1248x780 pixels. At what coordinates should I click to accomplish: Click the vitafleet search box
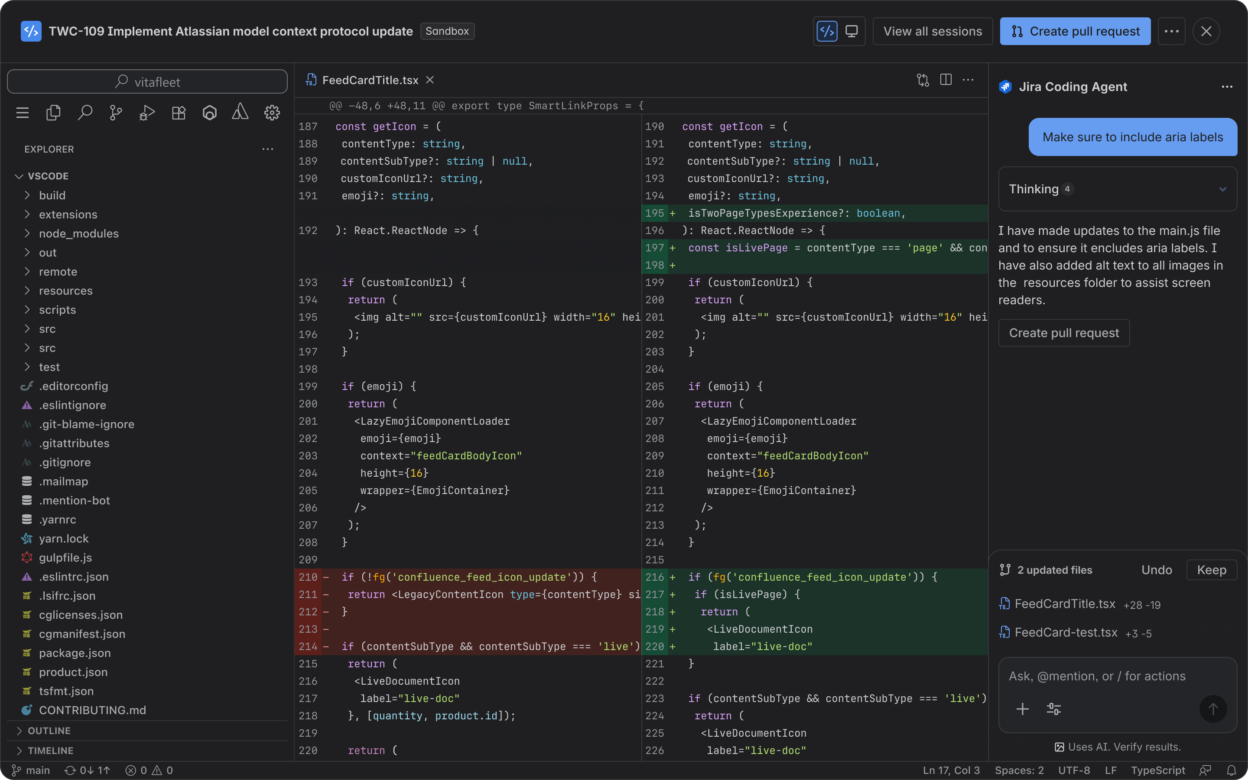pos(147,81)
